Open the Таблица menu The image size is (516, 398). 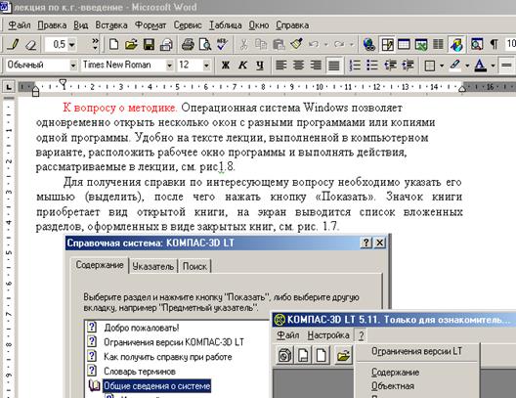pos(226,25)
